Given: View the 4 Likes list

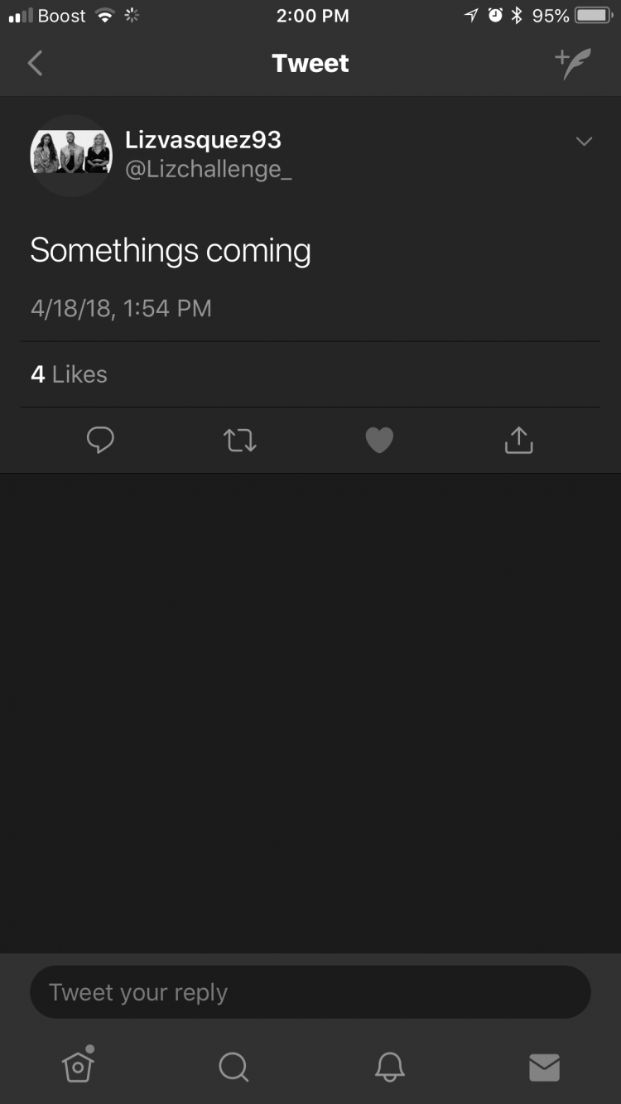Looking at the screenshot, I should coord(69,374).
